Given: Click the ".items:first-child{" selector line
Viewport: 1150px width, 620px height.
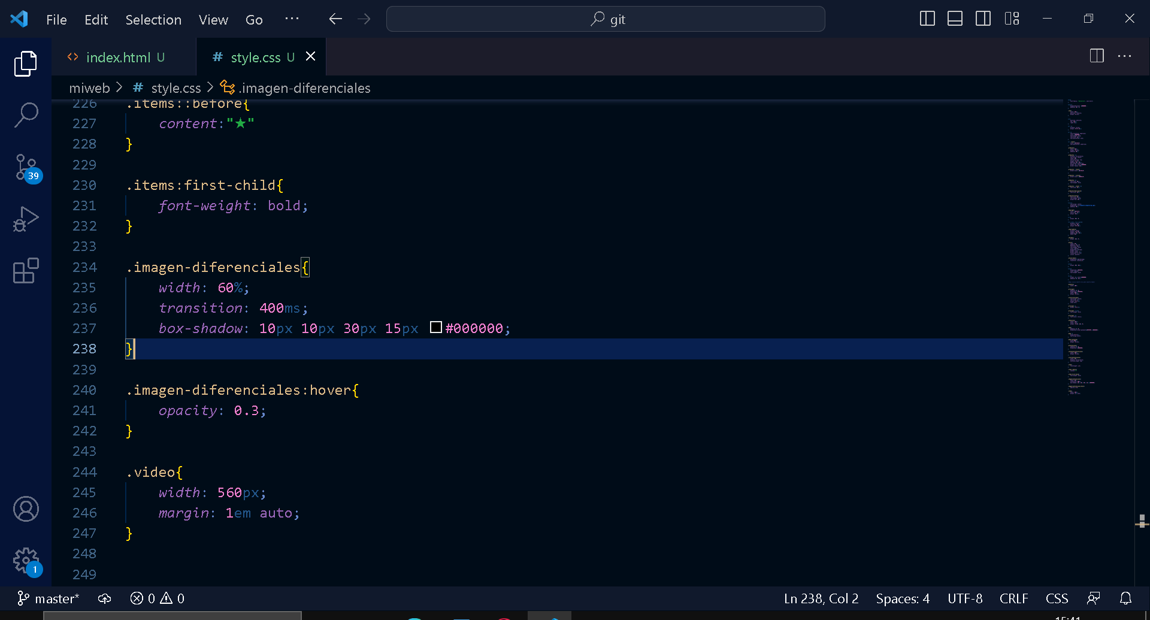Looking at the screenshot, I should click(x=205, y=185).
